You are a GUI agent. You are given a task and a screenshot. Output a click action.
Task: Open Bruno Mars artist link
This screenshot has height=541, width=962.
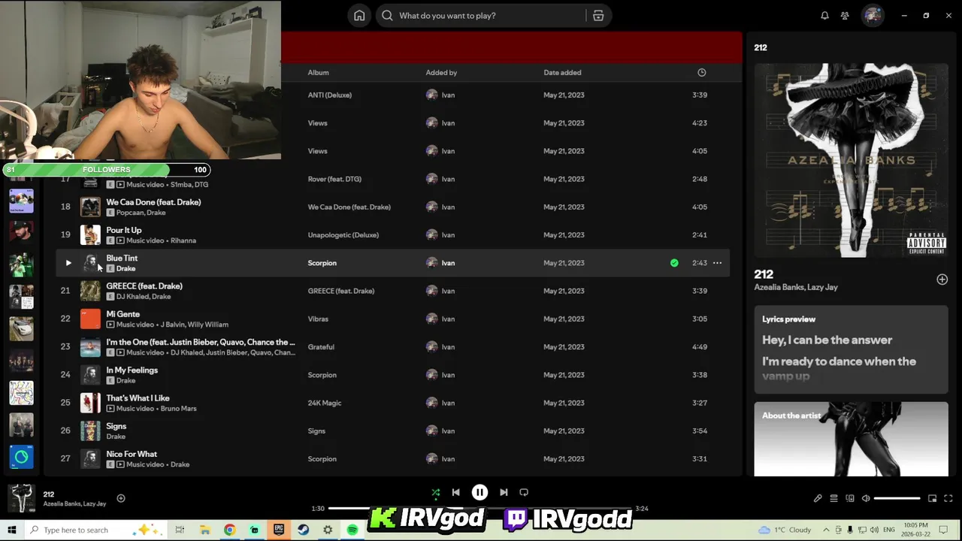pyautogui.click(x=178, y=409)
